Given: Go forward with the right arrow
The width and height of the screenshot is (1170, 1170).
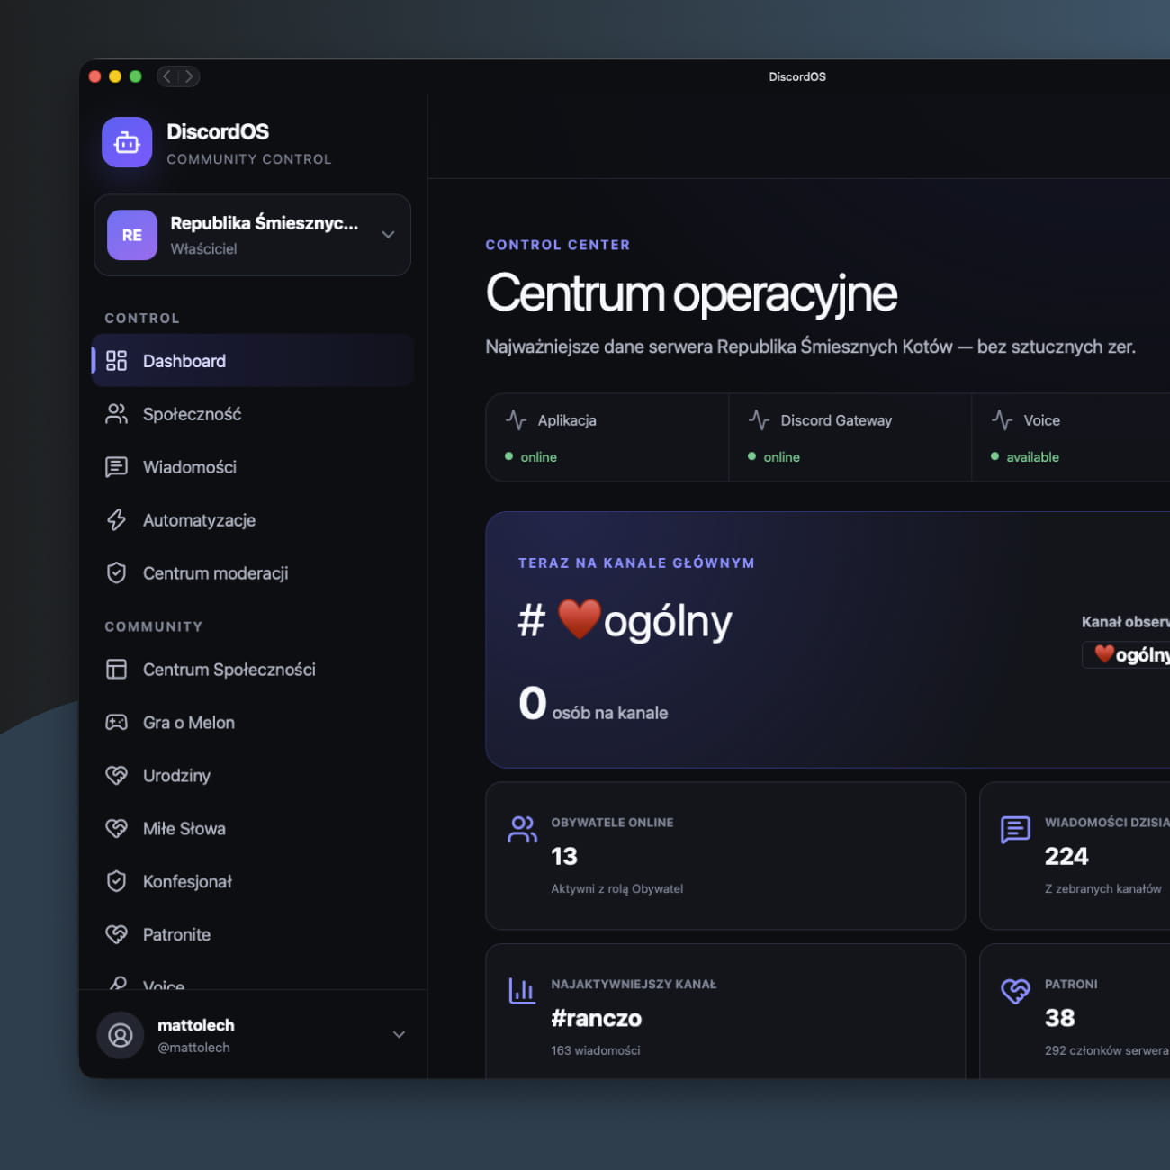Looking at the screenshot, I should pos(189,76).
